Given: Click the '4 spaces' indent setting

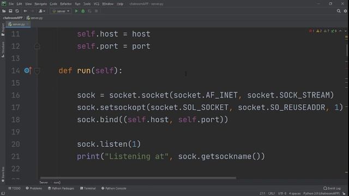Looking at the screenshot, I should click(x=294, y=194).
